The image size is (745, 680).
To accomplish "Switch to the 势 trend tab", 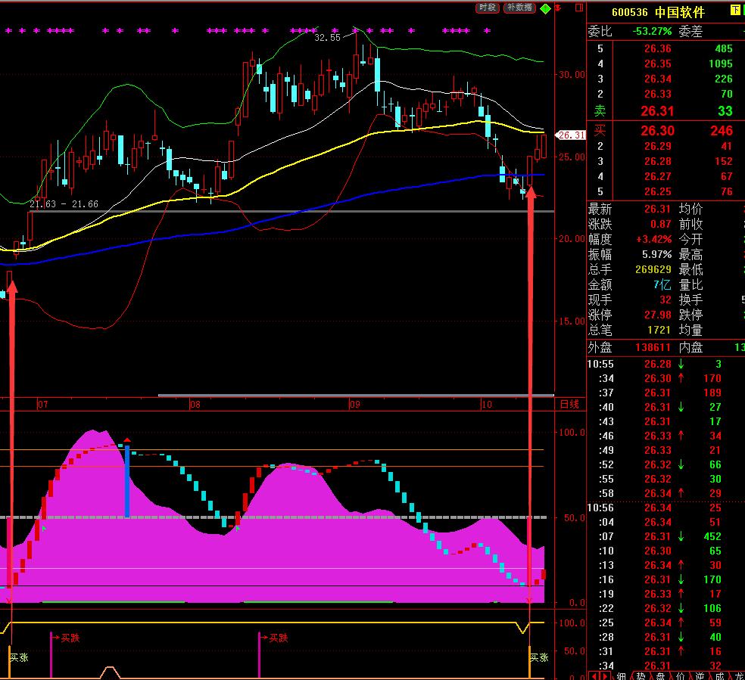I will tap(641, 675).
